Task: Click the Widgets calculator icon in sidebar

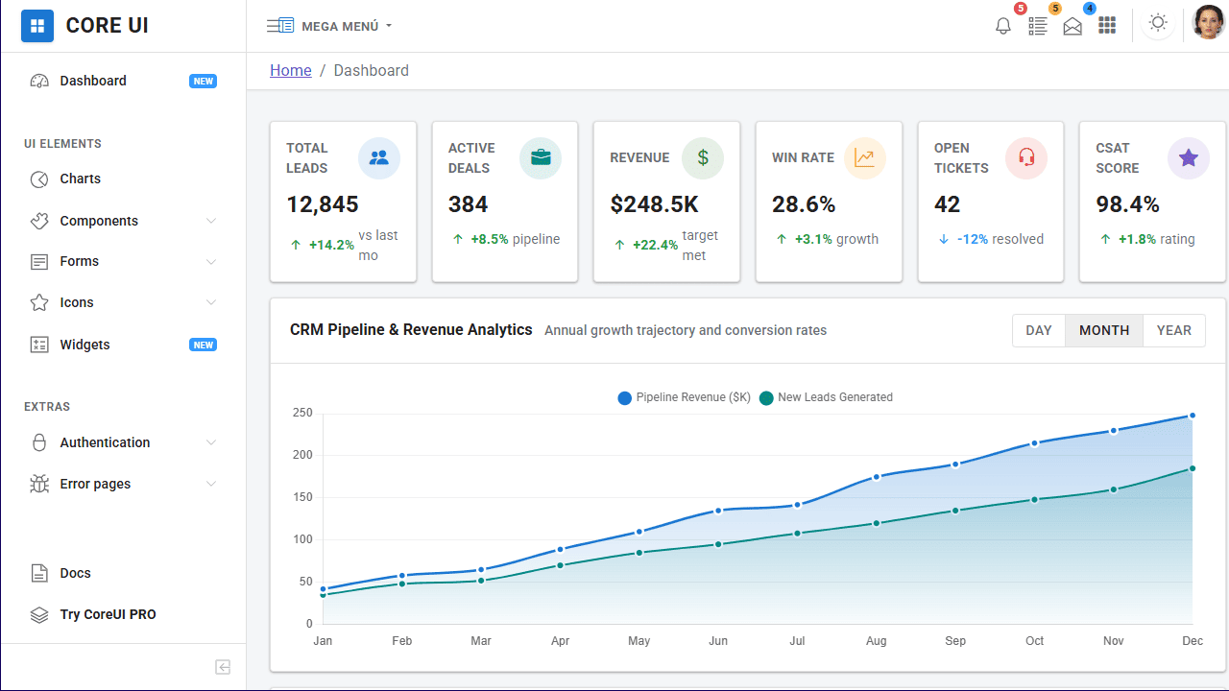Action: pos(39,345)
